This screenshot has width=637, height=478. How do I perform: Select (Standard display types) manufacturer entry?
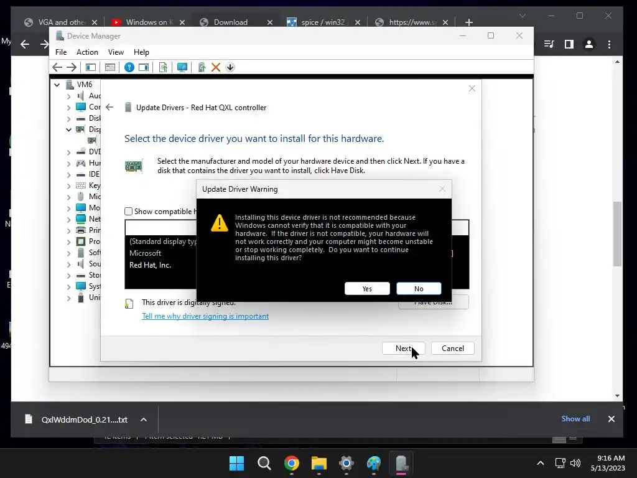[163, 241]
